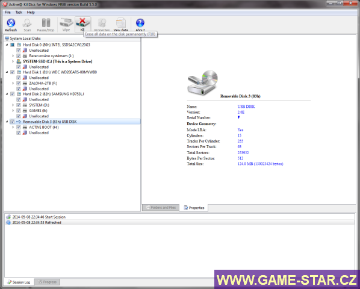Switch to the Progress tab
This screenshot has width=360, height=289.
[47, 282]
